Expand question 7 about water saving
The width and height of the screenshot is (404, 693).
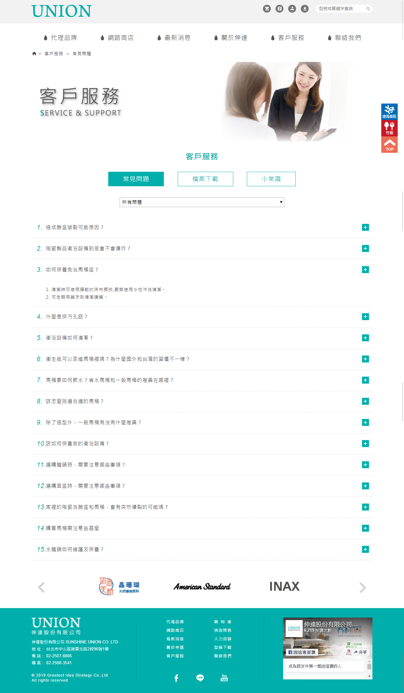point(365,380)
